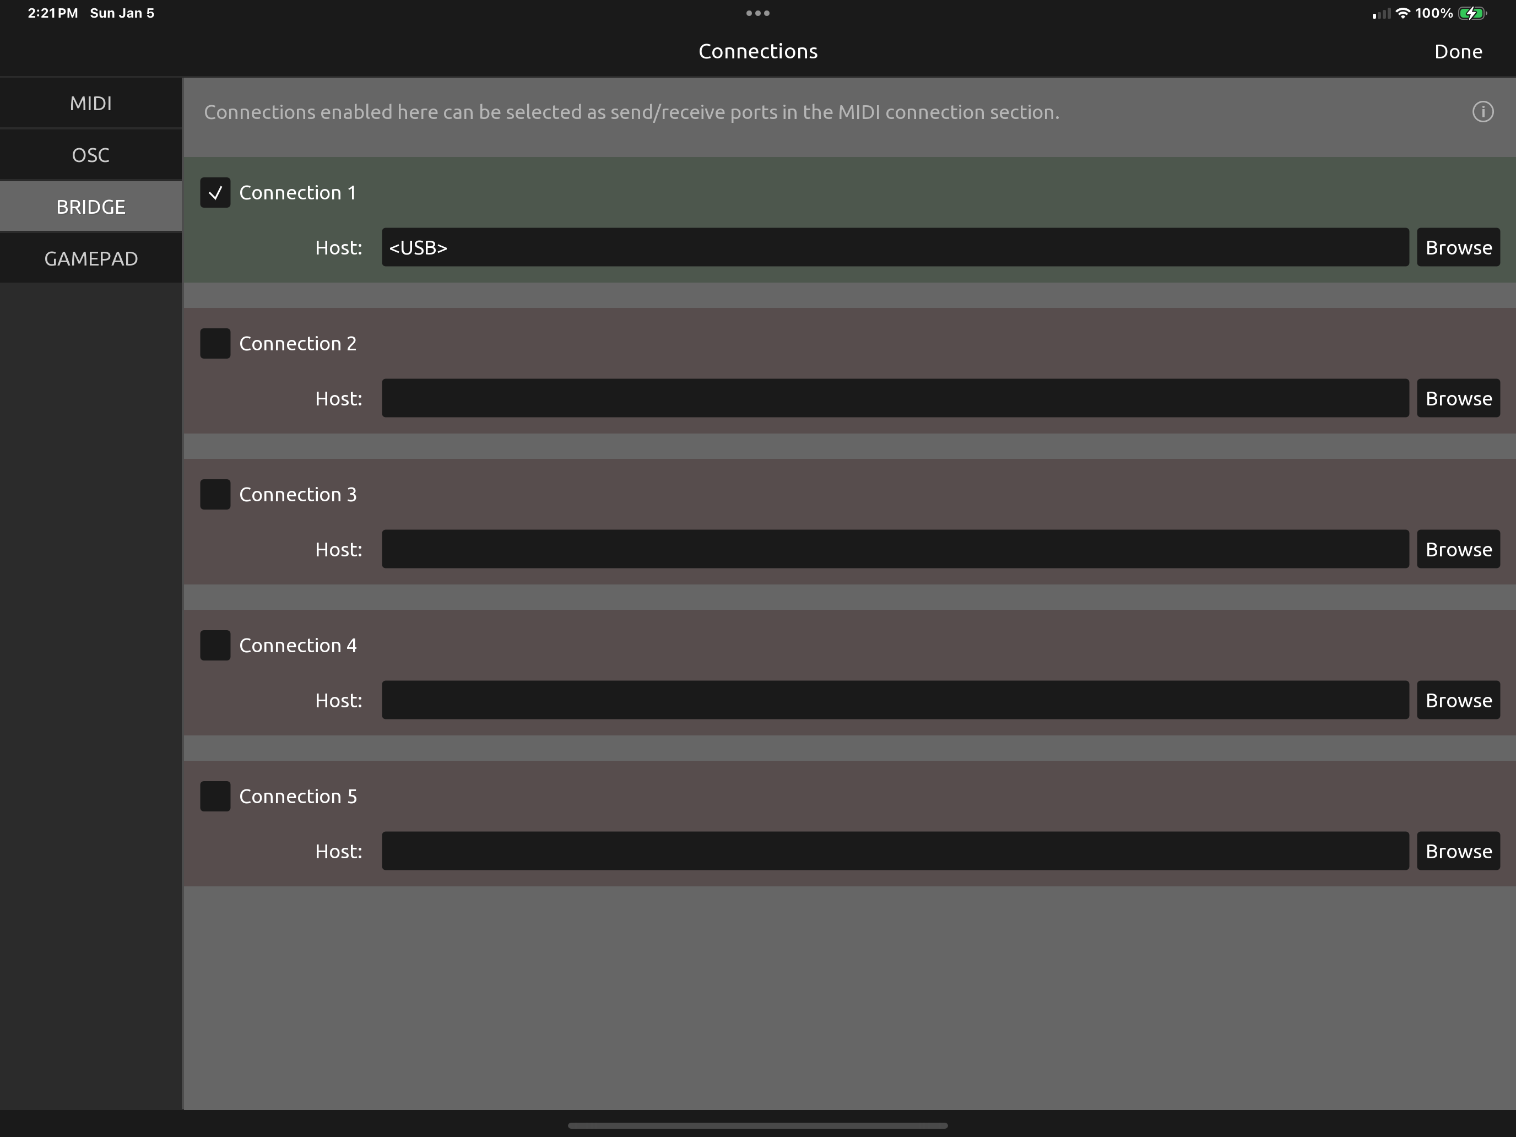The height and width of the screenshot is (1137, 1516).
Task: Browse hosts for Connection 2
Action: coord(1458,398)
